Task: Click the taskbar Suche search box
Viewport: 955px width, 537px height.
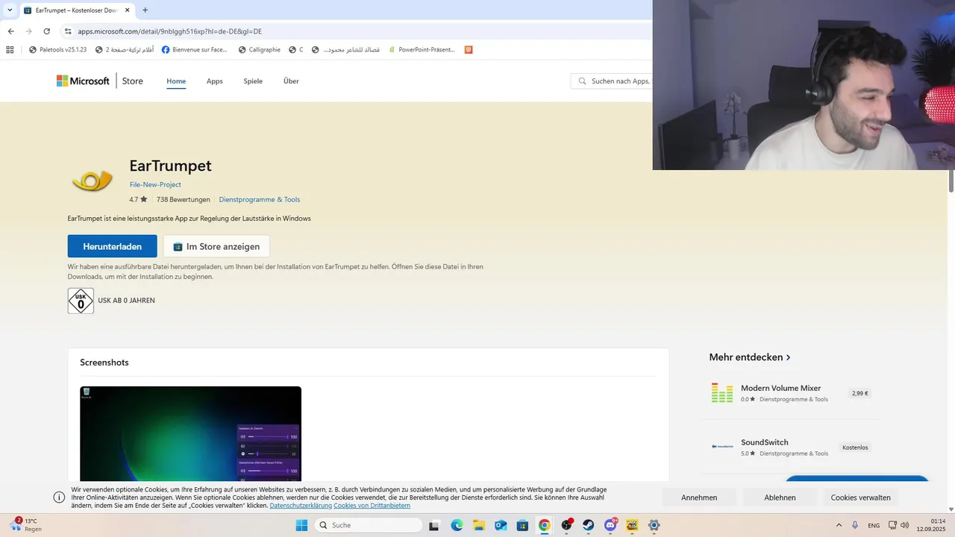Action: [x=368, y=525]
